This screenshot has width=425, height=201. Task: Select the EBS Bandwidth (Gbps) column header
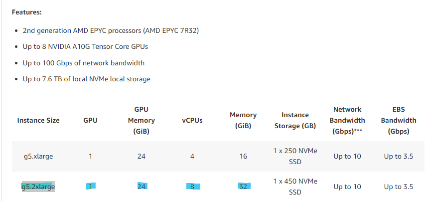(x=398, y=120)
